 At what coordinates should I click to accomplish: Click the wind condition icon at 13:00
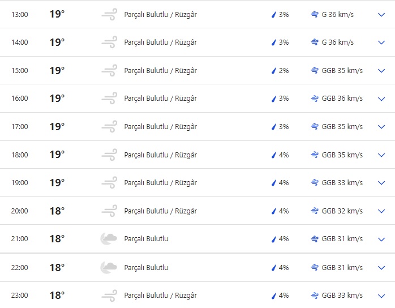[109, 14]
